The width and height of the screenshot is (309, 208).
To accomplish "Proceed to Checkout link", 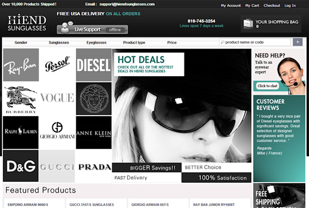I will click(x=272, y=5).
